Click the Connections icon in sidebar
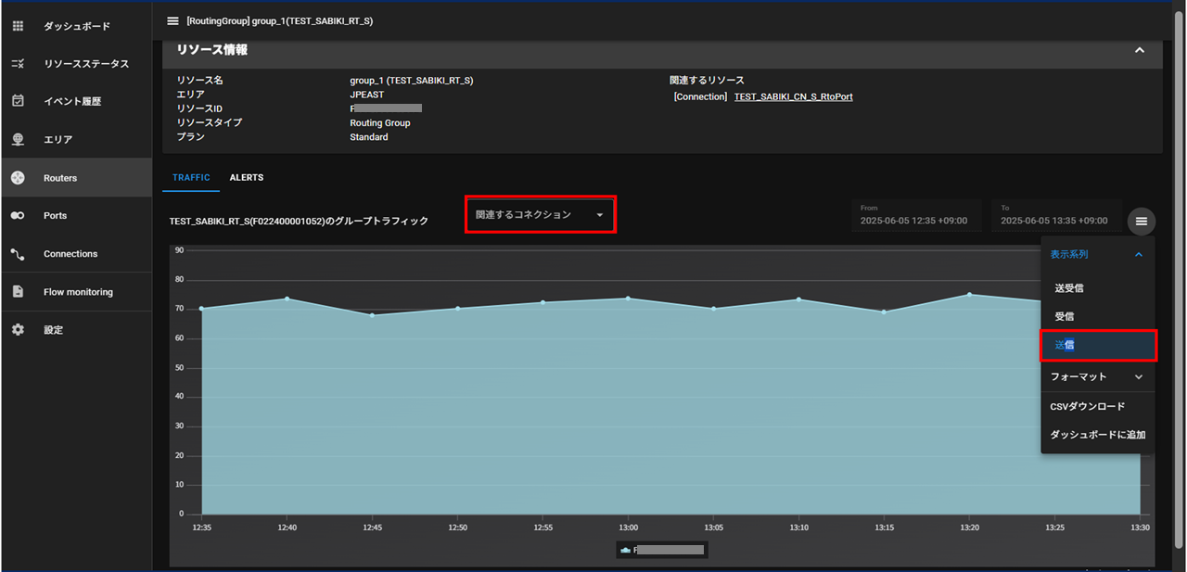 point(18,254)
